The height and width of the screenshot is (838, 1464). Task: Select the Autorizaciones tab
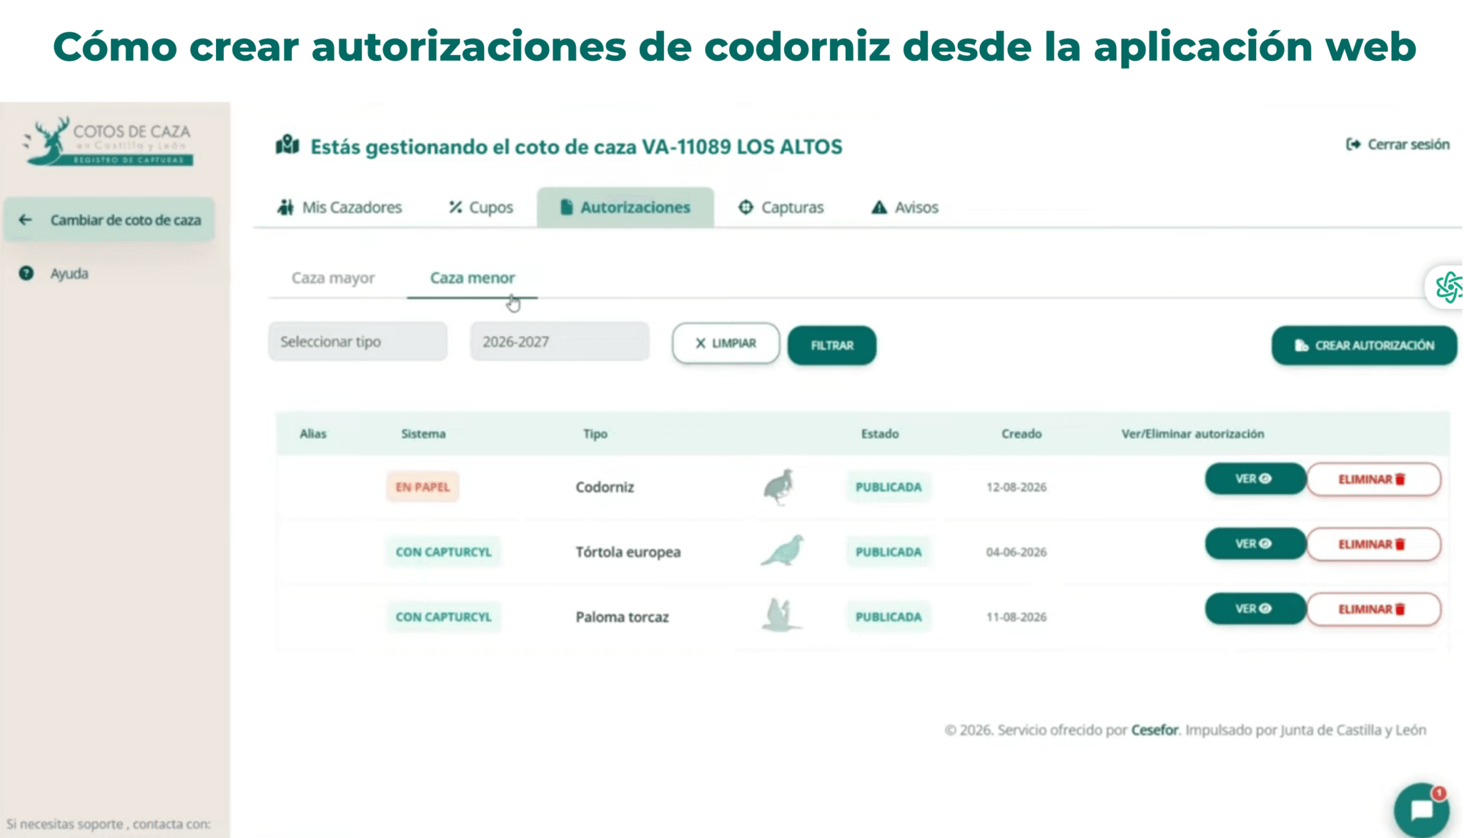click(x=625, y=207)
